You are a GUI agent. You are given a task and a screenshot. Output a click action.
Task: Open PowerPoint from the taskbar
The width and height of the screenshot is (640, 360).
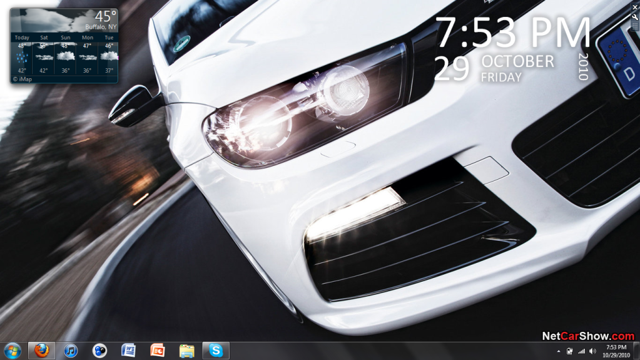click(x=158, y=351)
